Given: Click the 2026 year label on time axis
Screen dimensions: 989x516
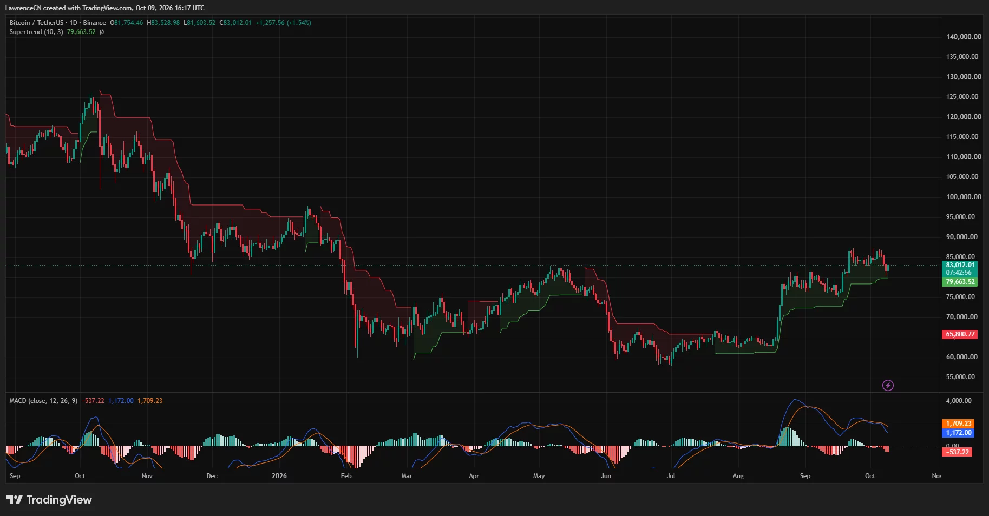Looking at the screenshot, I should 279,476.
